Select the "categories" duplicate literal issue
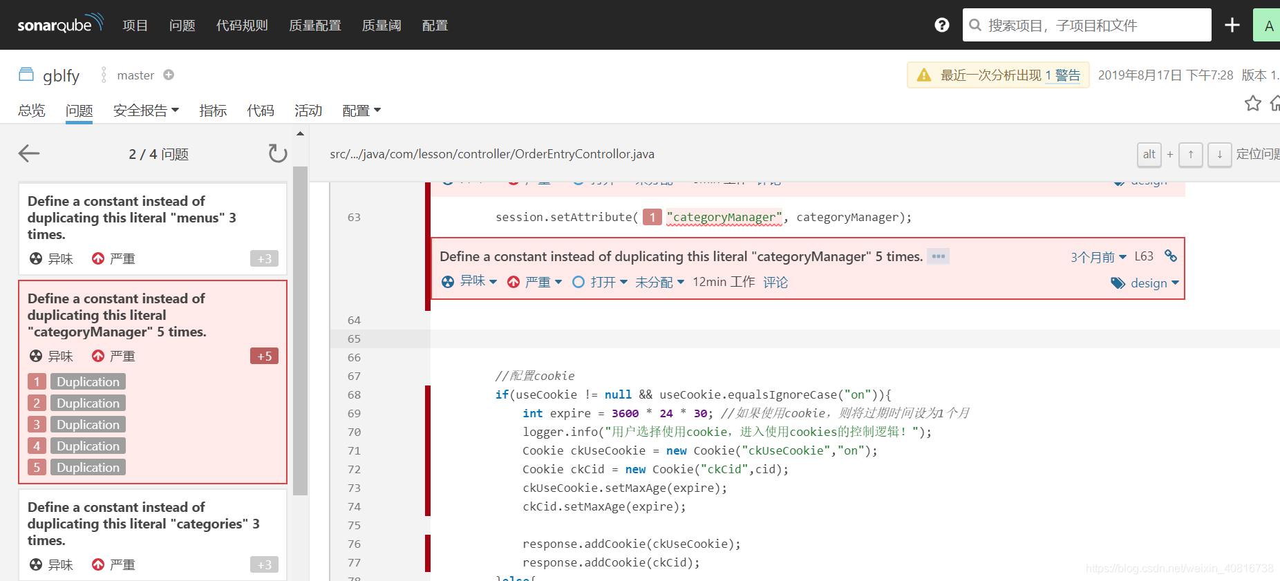 tap(153, 535)
